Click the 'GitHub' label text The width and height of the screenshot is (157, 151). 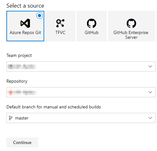[x=92, y=32]
